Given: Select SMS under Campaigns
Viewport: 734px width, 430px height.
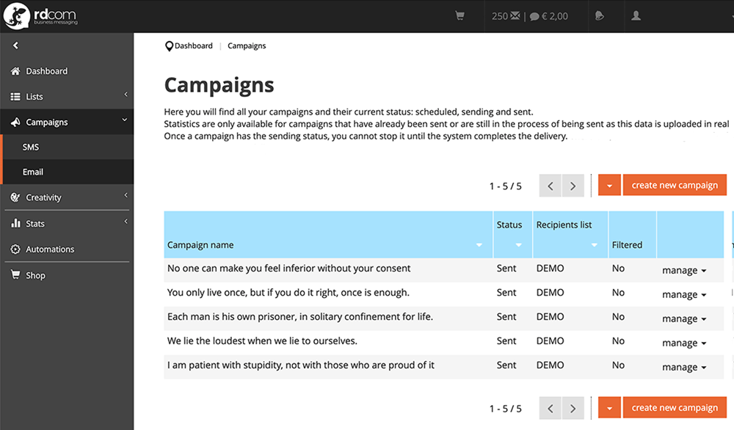Looking at the screenshot, I should click(31, 147).
